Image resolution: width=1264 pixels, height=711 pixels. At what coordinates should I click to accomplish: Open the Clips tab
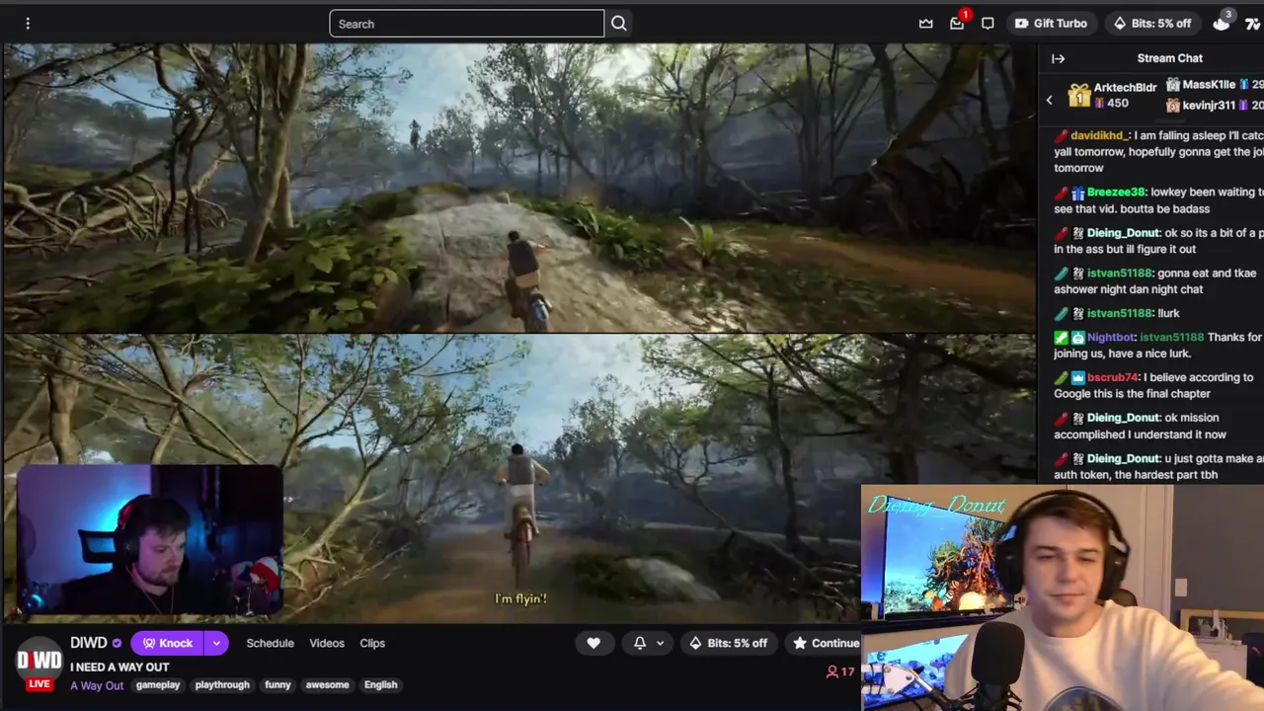coord(372,643)
